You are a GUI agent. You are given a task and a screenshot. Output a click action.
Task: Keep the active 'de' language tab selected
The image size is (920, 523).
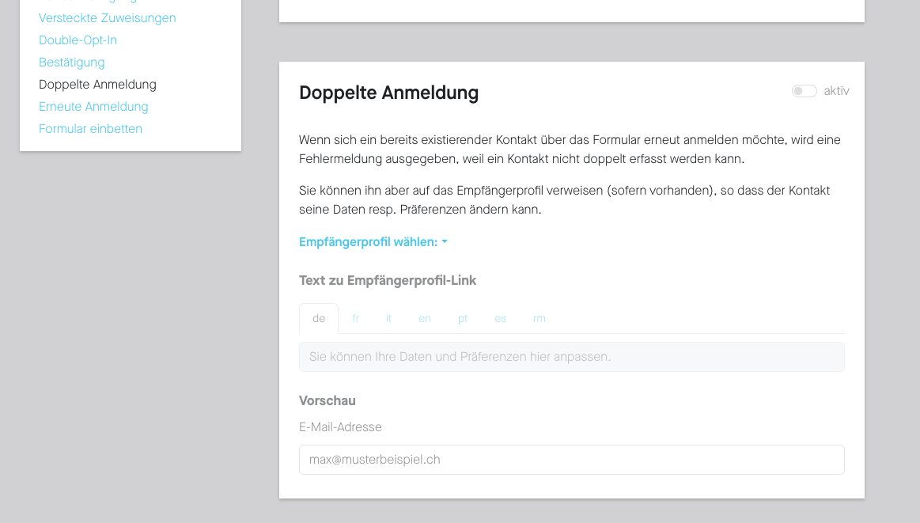(318, 318)
